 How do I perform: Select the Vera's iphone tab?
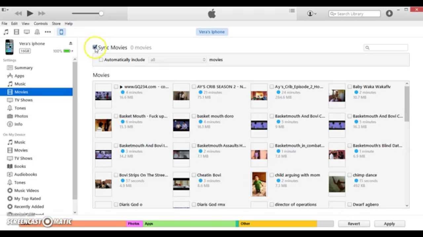(x=212, y=32)
